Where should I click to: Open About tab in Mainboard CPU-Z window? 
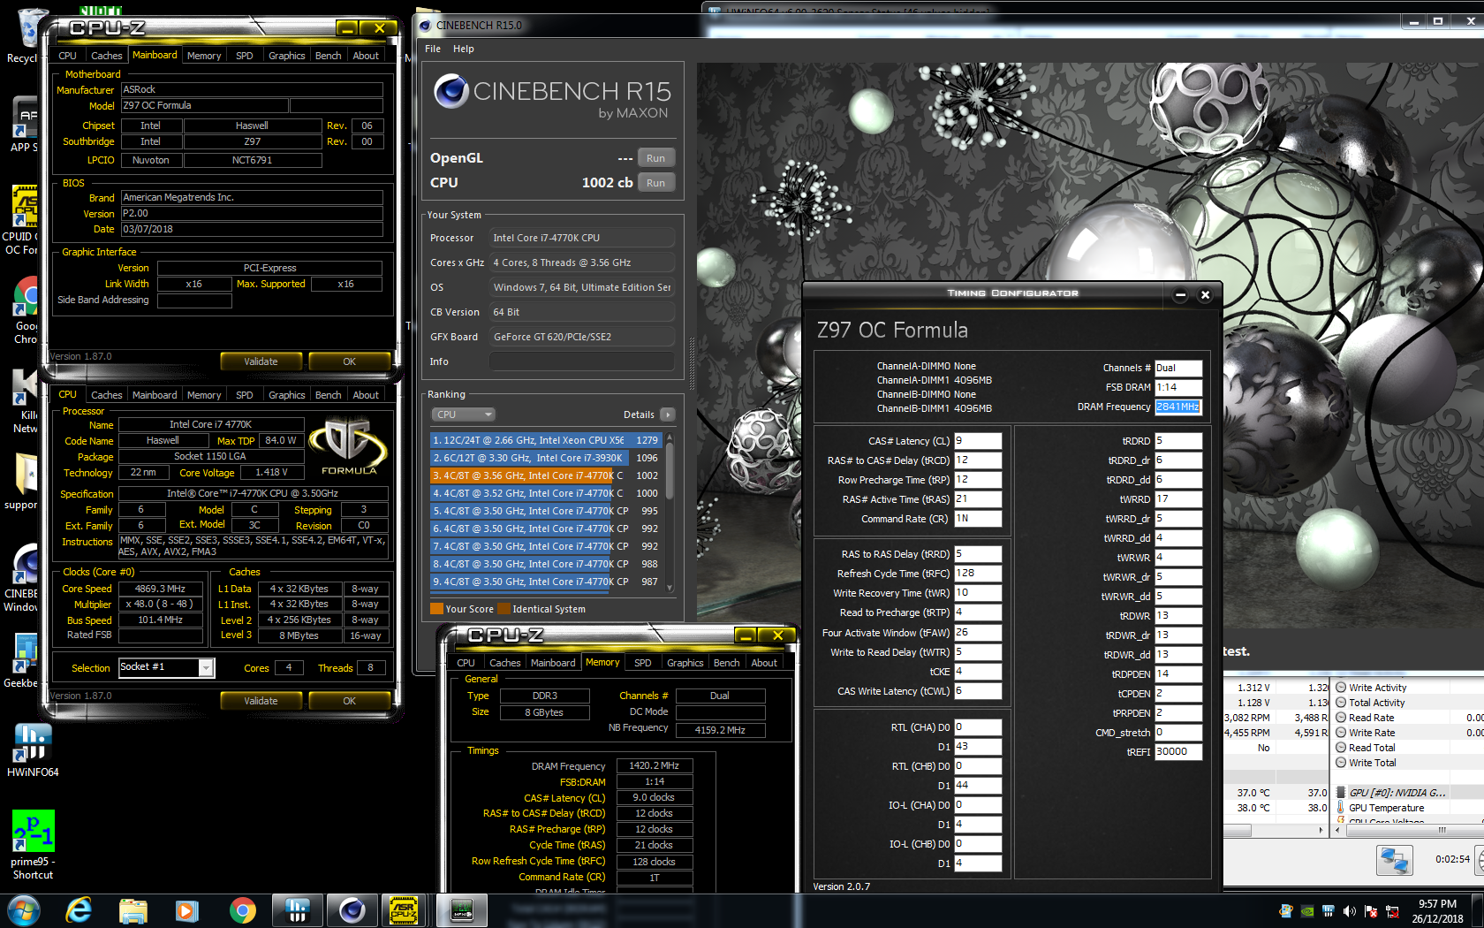(366, 56)
